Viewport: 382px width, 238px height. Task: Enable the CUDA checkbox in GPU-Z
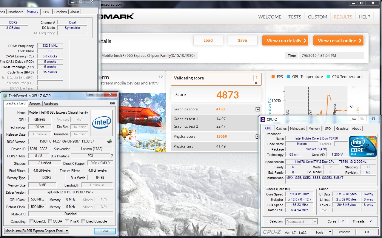pyautogui.click(x=50, y=221)
